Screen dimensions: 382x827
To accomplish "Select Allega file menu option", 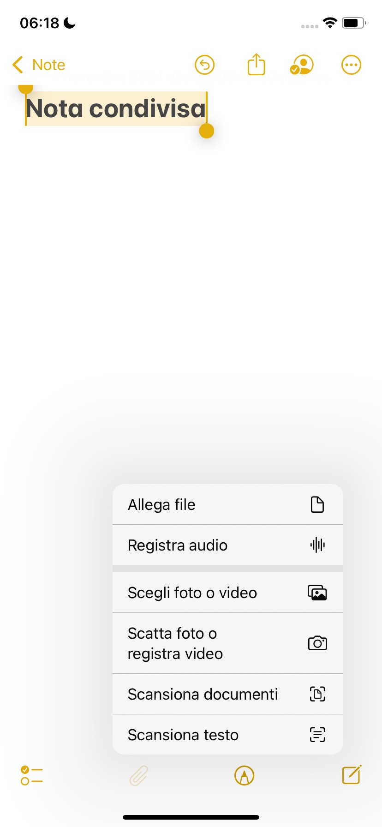I will (x=161, y=504).
